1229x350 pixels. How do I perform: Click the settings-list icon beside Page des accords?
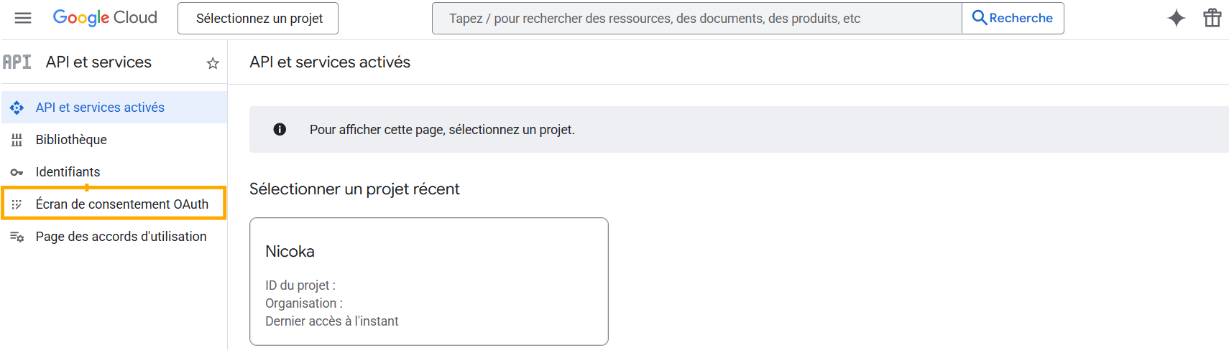pyautogui.click(x=17, y=237)
